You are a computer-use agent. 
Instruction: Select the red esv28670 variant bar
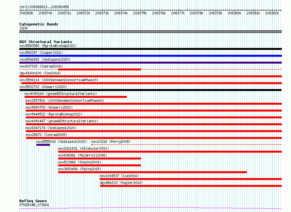(154, 138)
